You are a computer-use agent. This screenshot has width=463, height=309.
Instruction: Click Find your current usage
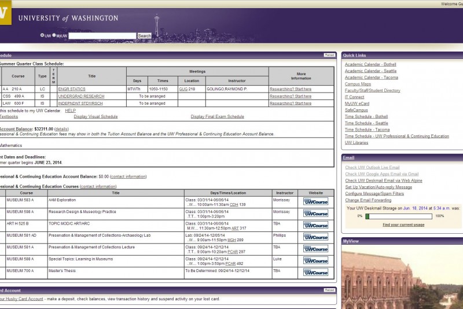(403, 225)
